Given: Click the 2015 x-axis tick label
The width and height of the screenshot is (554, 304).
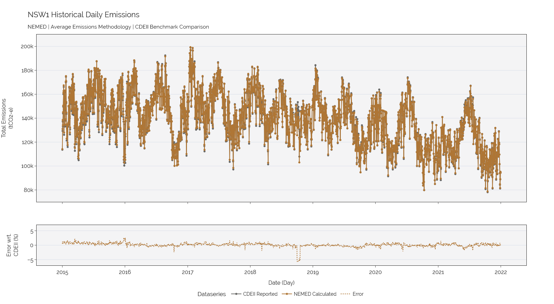Looking at the screenshot, I should (62, 272).
